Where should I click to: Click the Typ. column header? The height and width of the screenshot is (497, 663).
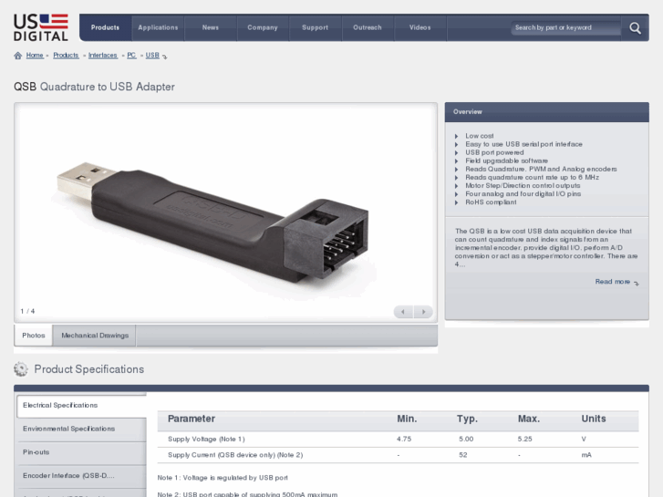click(467, 419)
